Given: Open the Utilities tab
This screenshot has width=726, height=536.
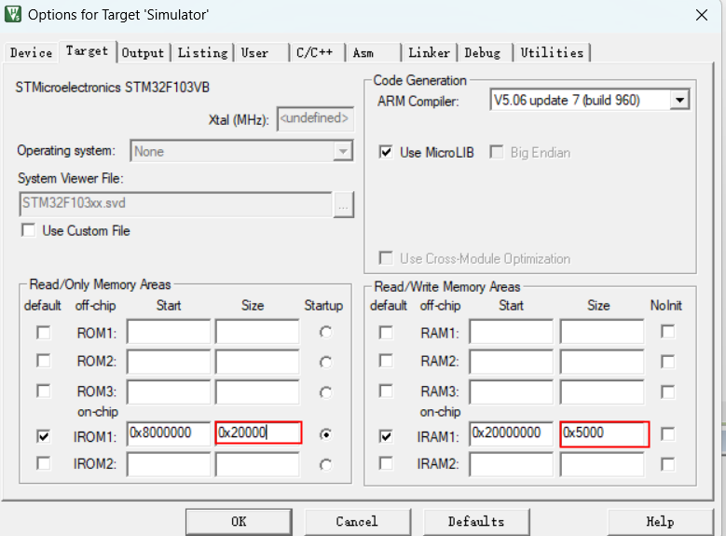Looking at the screenshot, I should tap(552, 53).
